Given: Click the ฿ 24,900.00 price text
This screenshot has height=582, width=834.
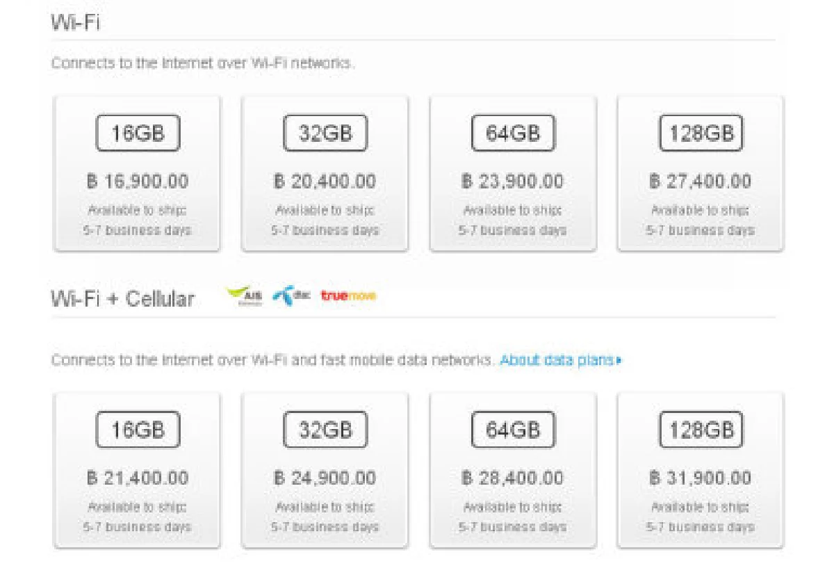Looking at the screenshot, I should coord(325,478).
